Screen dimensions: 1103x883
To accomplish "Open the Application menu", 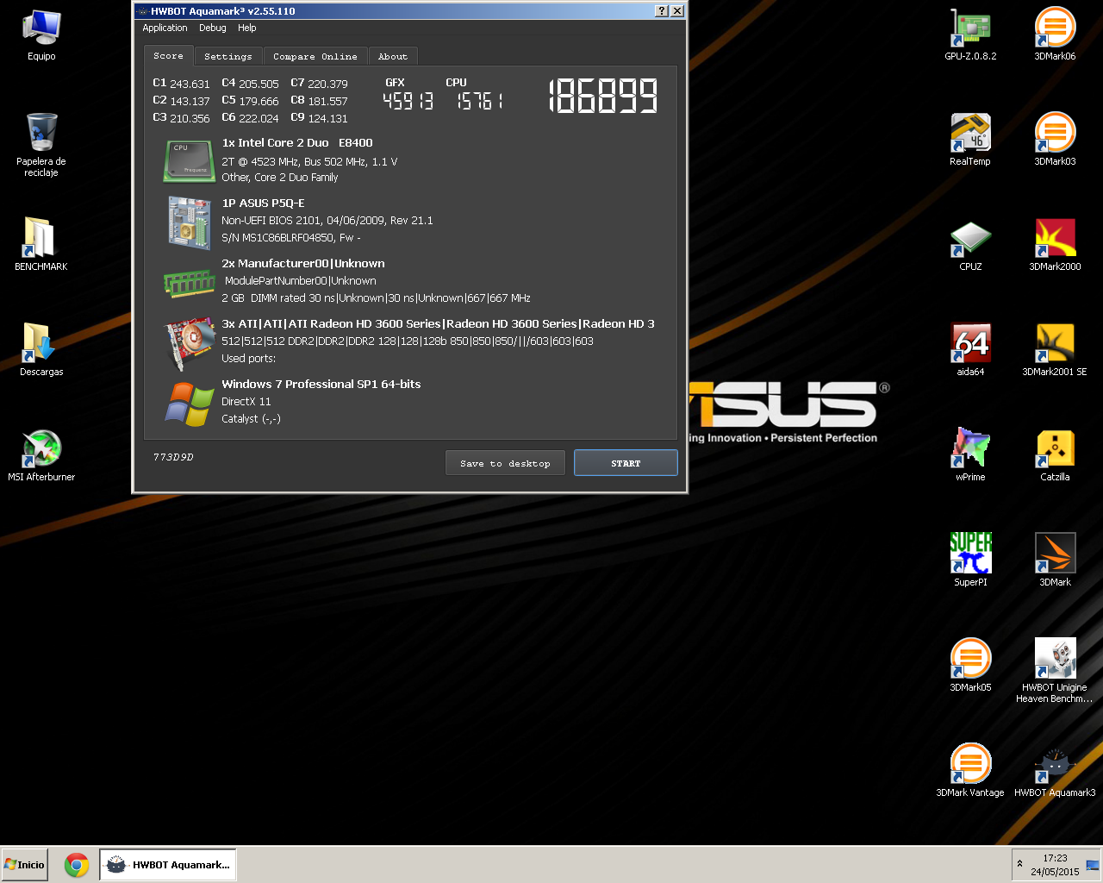I will [165, 28].
